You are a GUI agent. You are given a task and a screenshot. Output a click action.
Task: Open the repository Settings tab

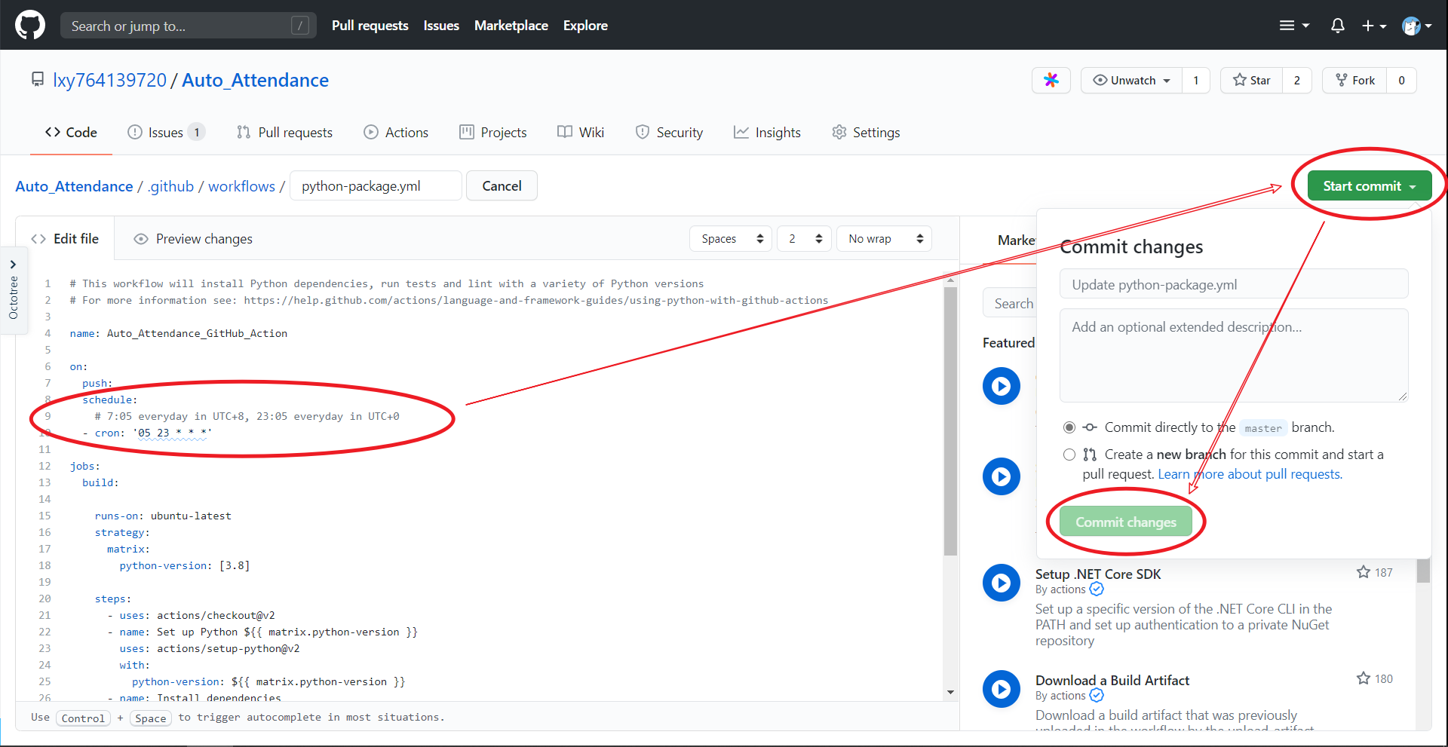click(866, 133)
